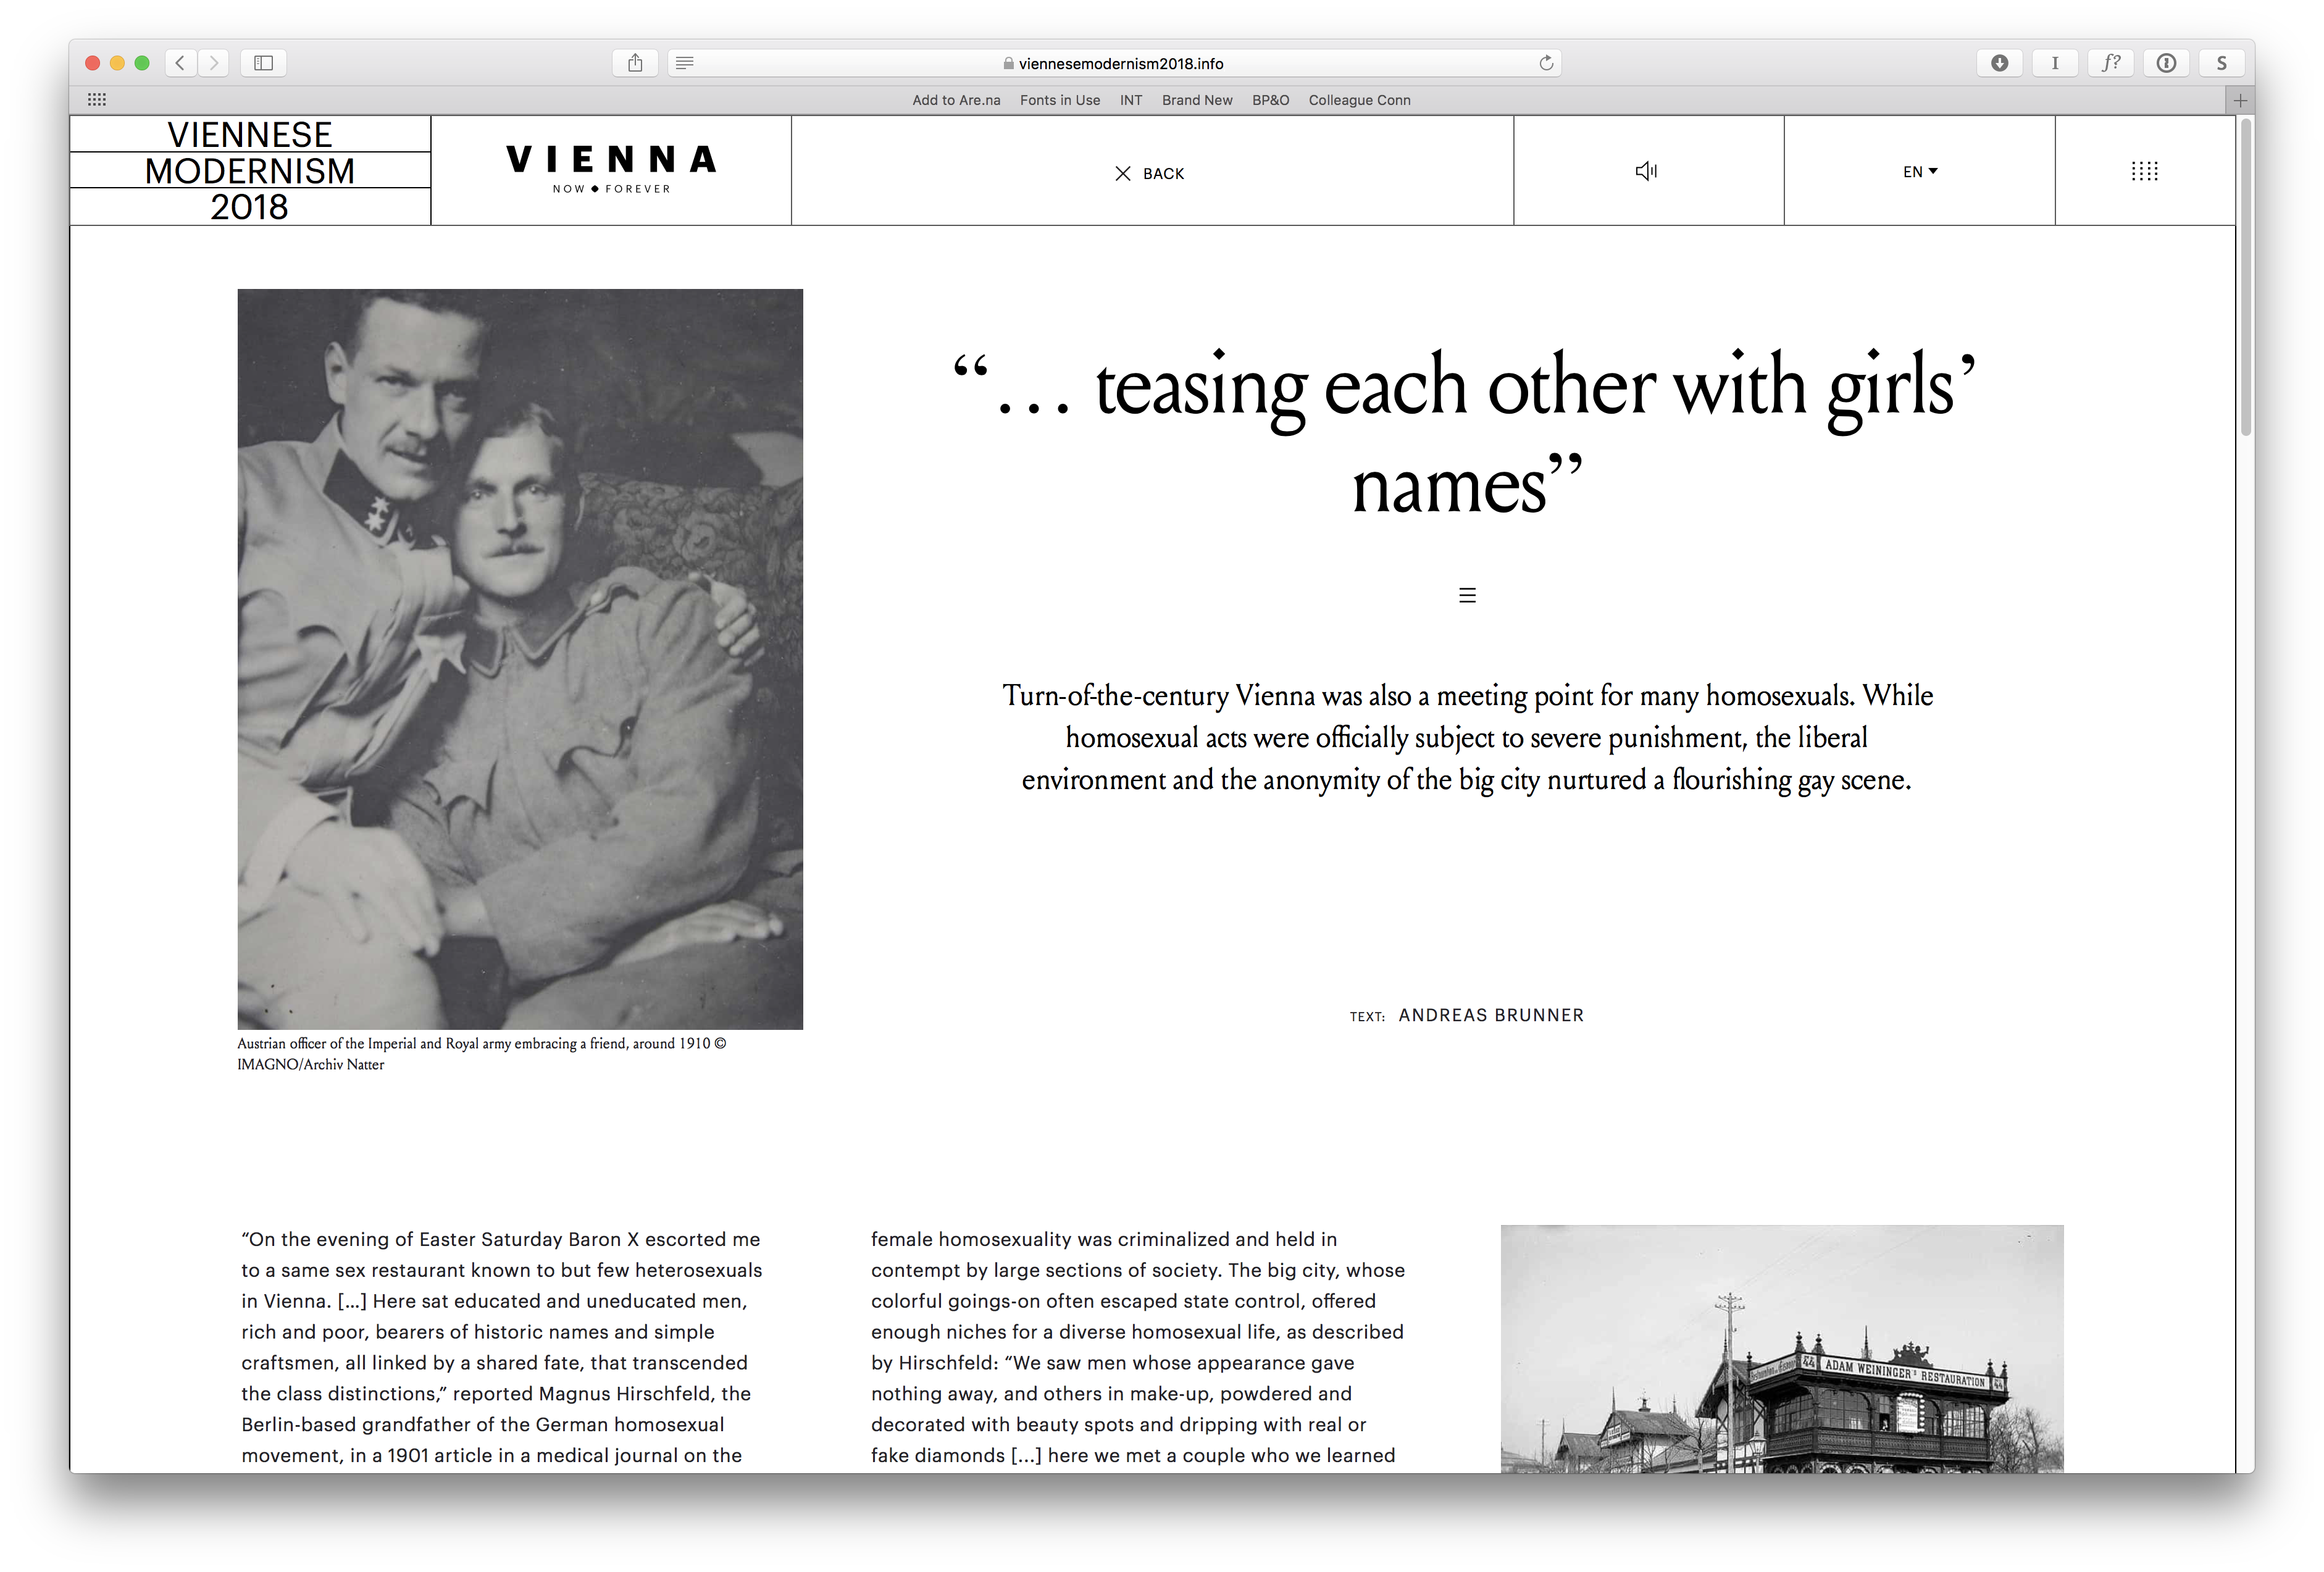Open the Fonts in Use bookmark
The height and width of the screenshot is (1572, 2324).
point(1059,100)
